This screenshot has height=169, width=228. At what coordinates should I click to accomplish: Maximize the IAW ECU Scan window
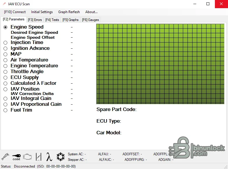208,4
